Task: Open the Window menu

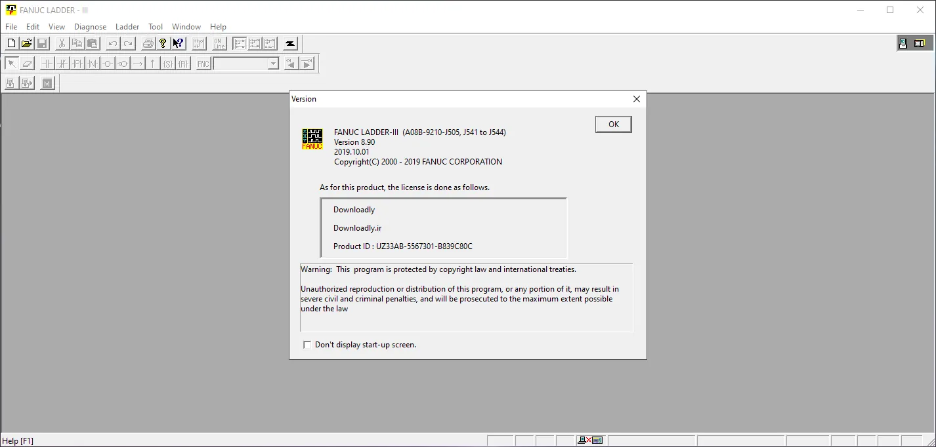Action: 186,27
